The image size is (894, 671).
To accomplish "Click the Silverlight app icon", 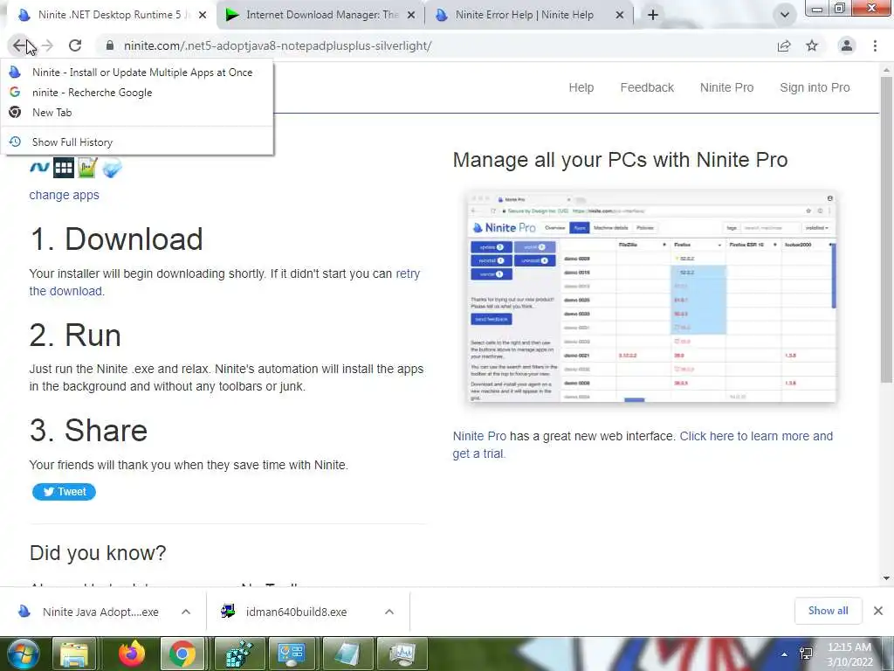I will [x=112, y=168].
